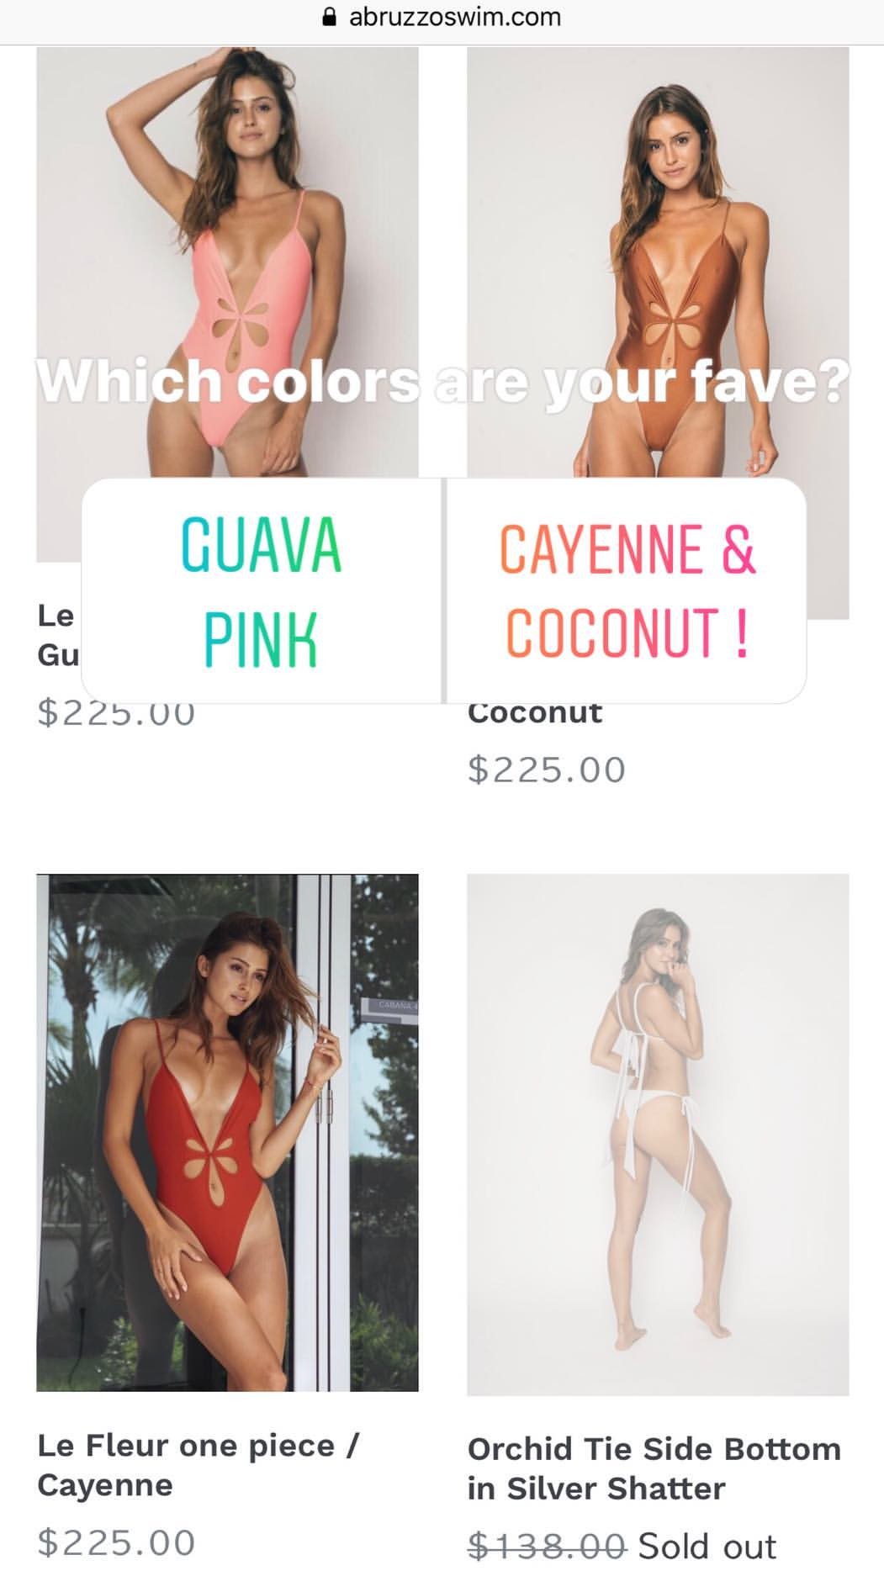The height and width of the screenshot is (1571, 884).
Task: Tap the partially hidden 'Le Gu' product title
Action: (58, 635)
